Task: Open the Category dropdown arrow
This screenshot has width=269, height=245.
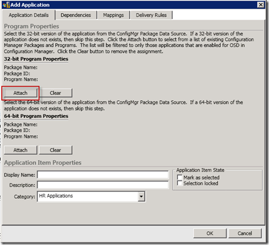Action: tap(141, 196)
